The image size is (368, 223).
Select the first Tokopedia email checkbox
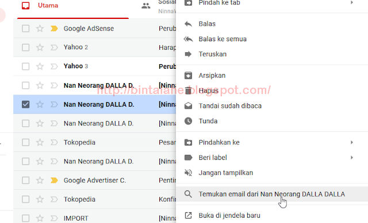(x=25, y=143)
